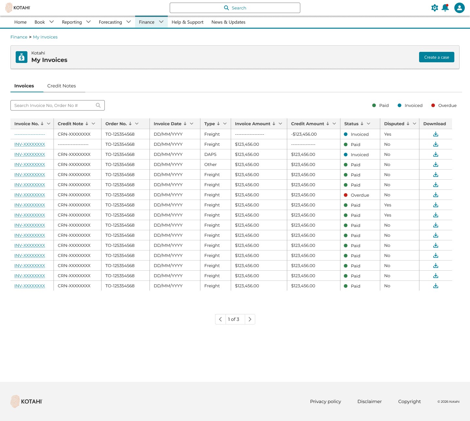Click the Kotahi logo in the header

pyautogui.click(x=18, y=8)
